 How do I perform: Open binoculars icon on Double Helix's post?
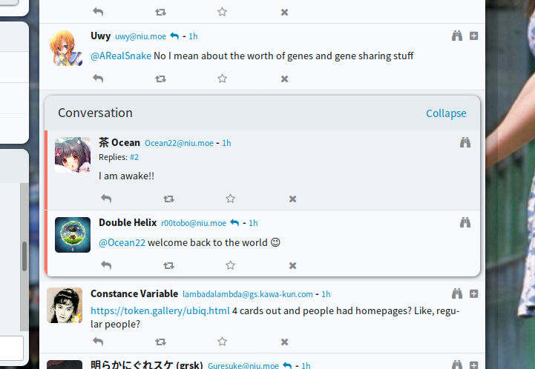[465, 222]
